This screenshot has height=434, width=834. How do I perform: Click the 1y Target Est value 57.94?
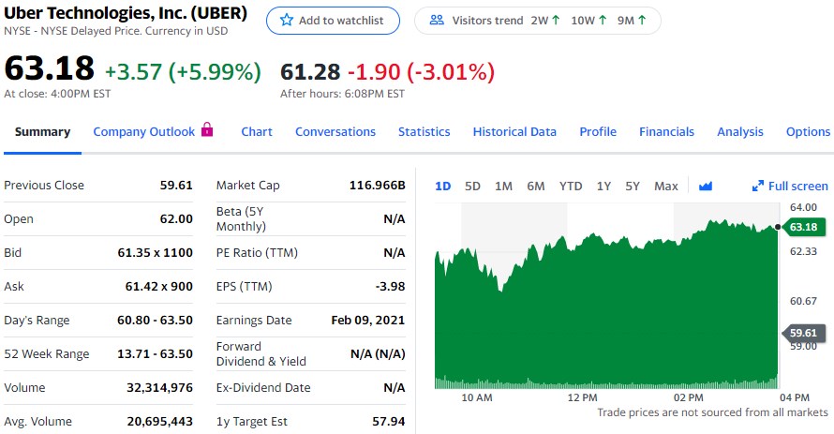coord(388,422)
